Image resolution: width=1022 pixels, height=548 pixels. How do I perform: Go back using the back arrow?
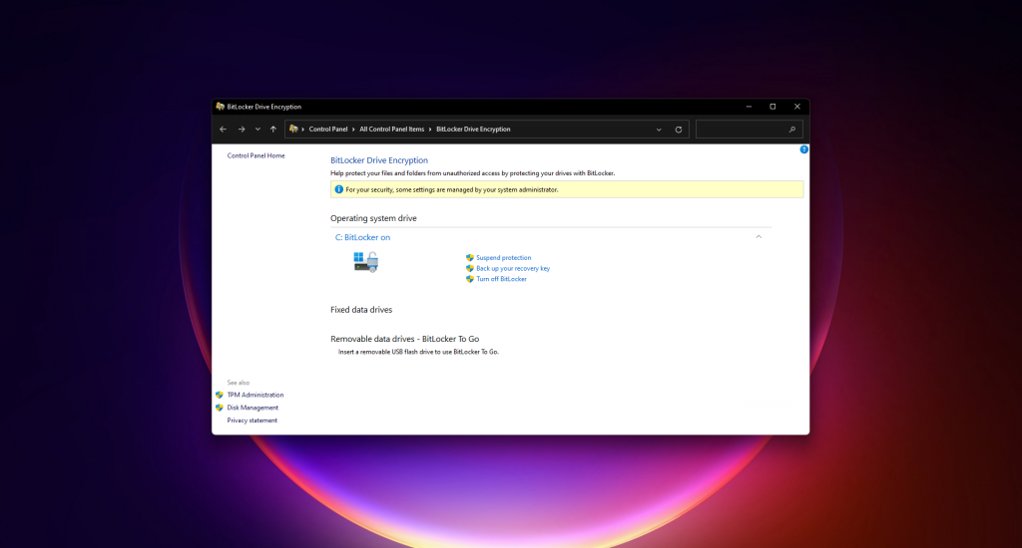click(x=223, y=130)
